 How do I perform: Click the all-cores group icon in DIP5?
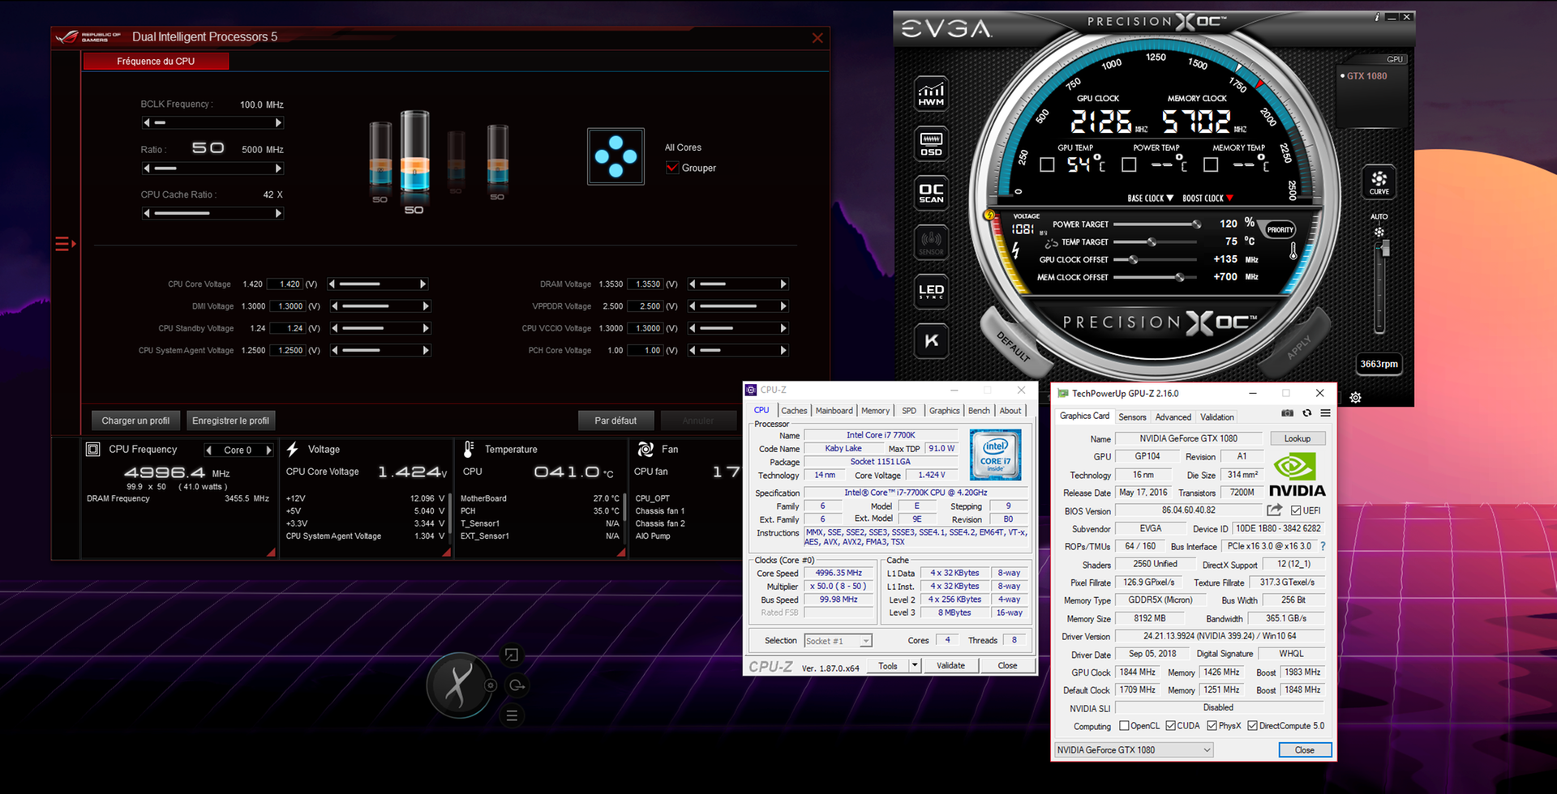coord(616,156)
